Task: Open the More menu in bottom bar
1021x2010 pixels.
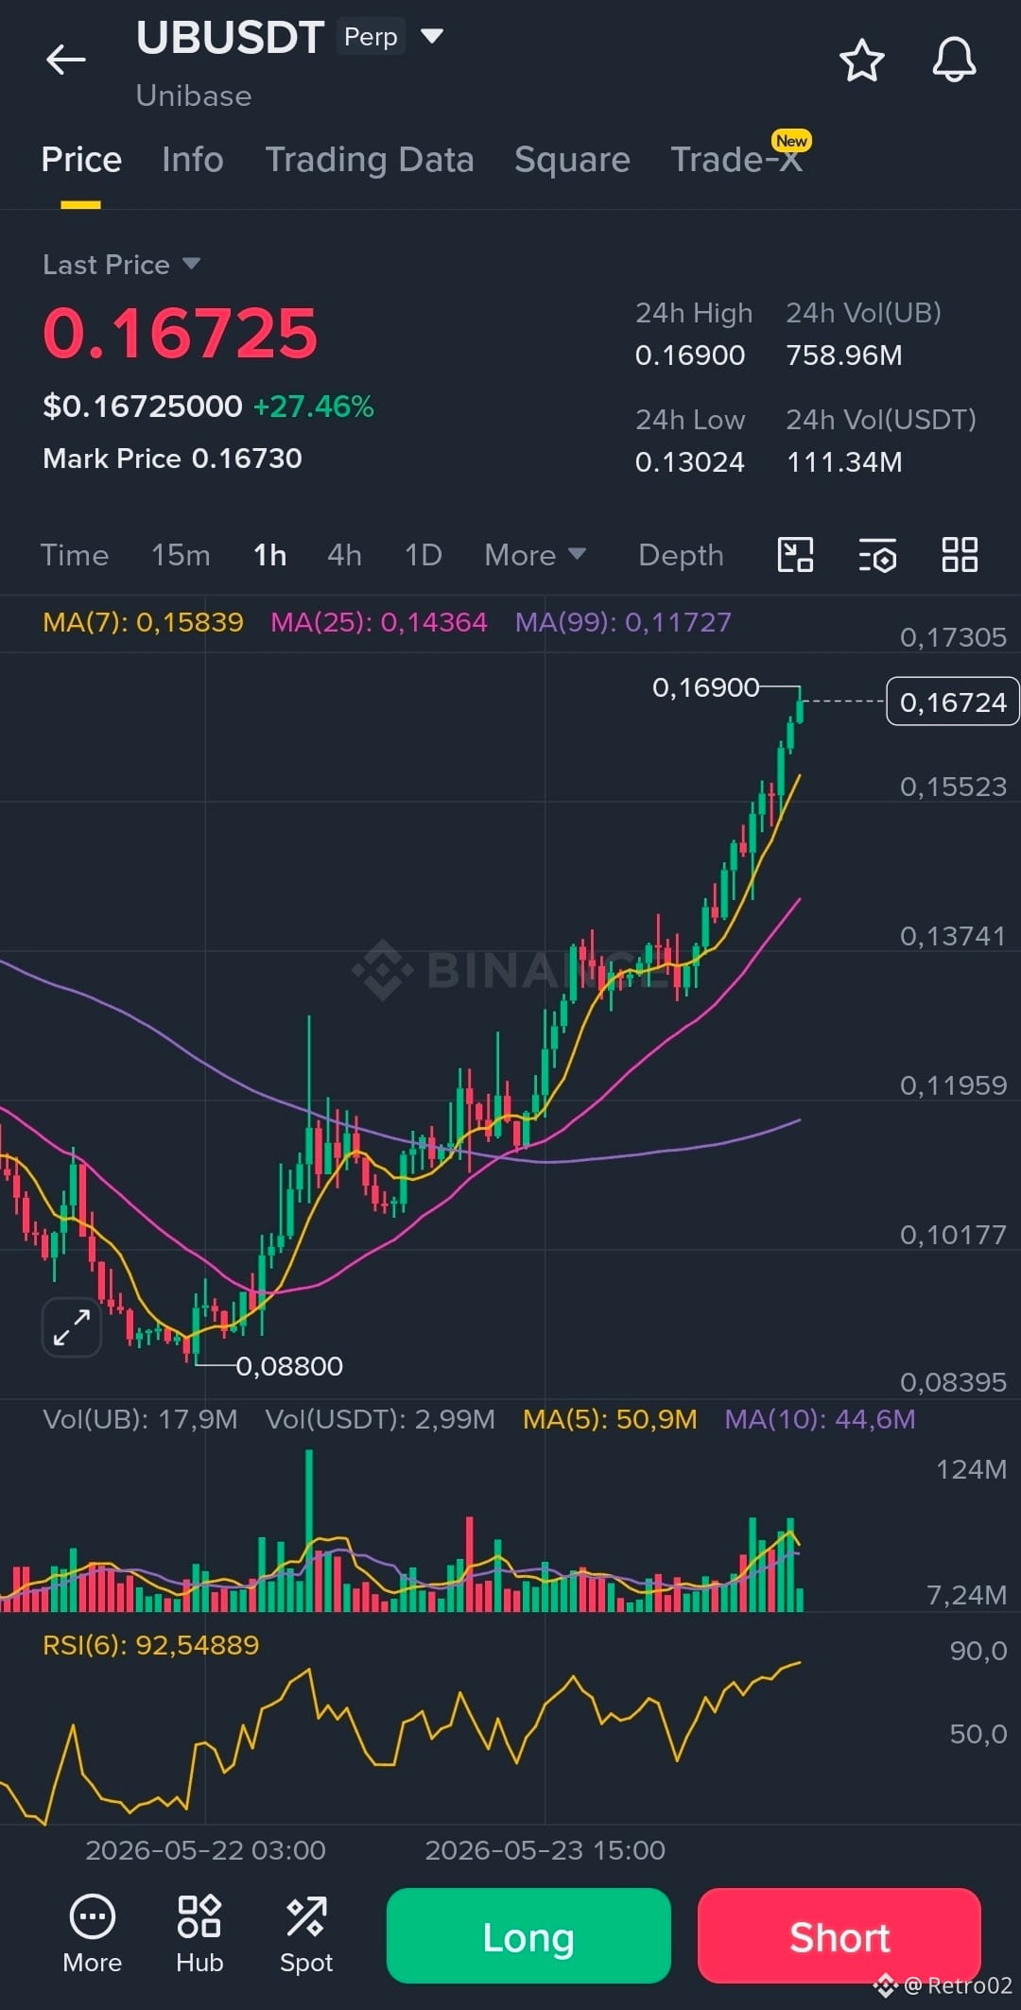Action: (x=93, y=1934)
